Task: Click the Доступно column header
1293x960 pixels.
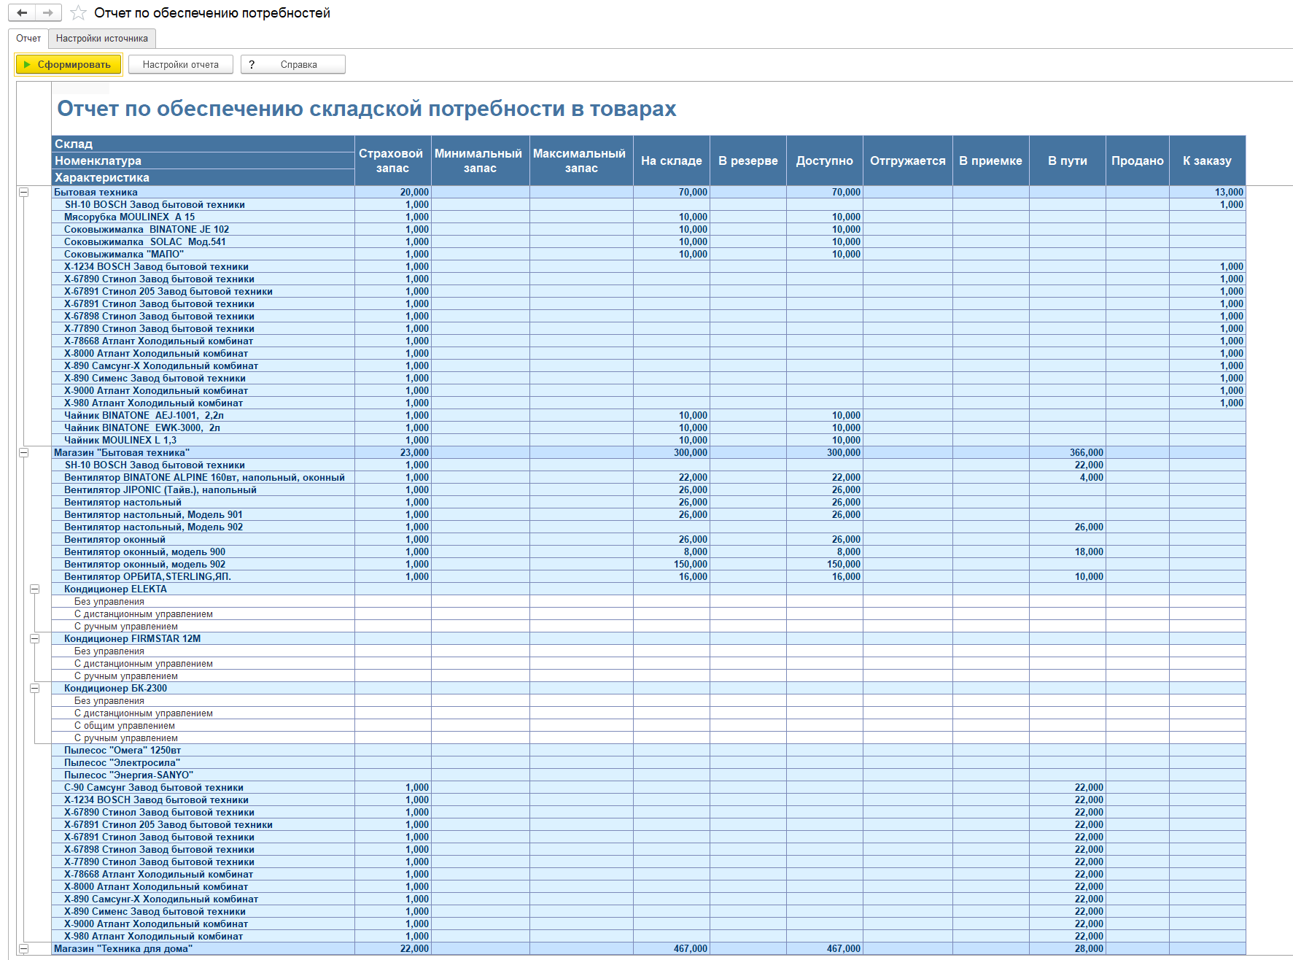Action: click(825, 160)
